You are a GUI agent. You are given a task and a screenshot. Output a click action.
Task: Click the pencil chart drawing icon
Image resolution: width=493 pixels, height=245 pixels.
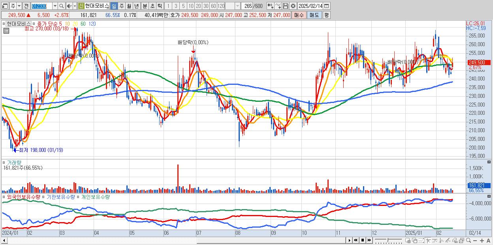(x=448, y=241)
